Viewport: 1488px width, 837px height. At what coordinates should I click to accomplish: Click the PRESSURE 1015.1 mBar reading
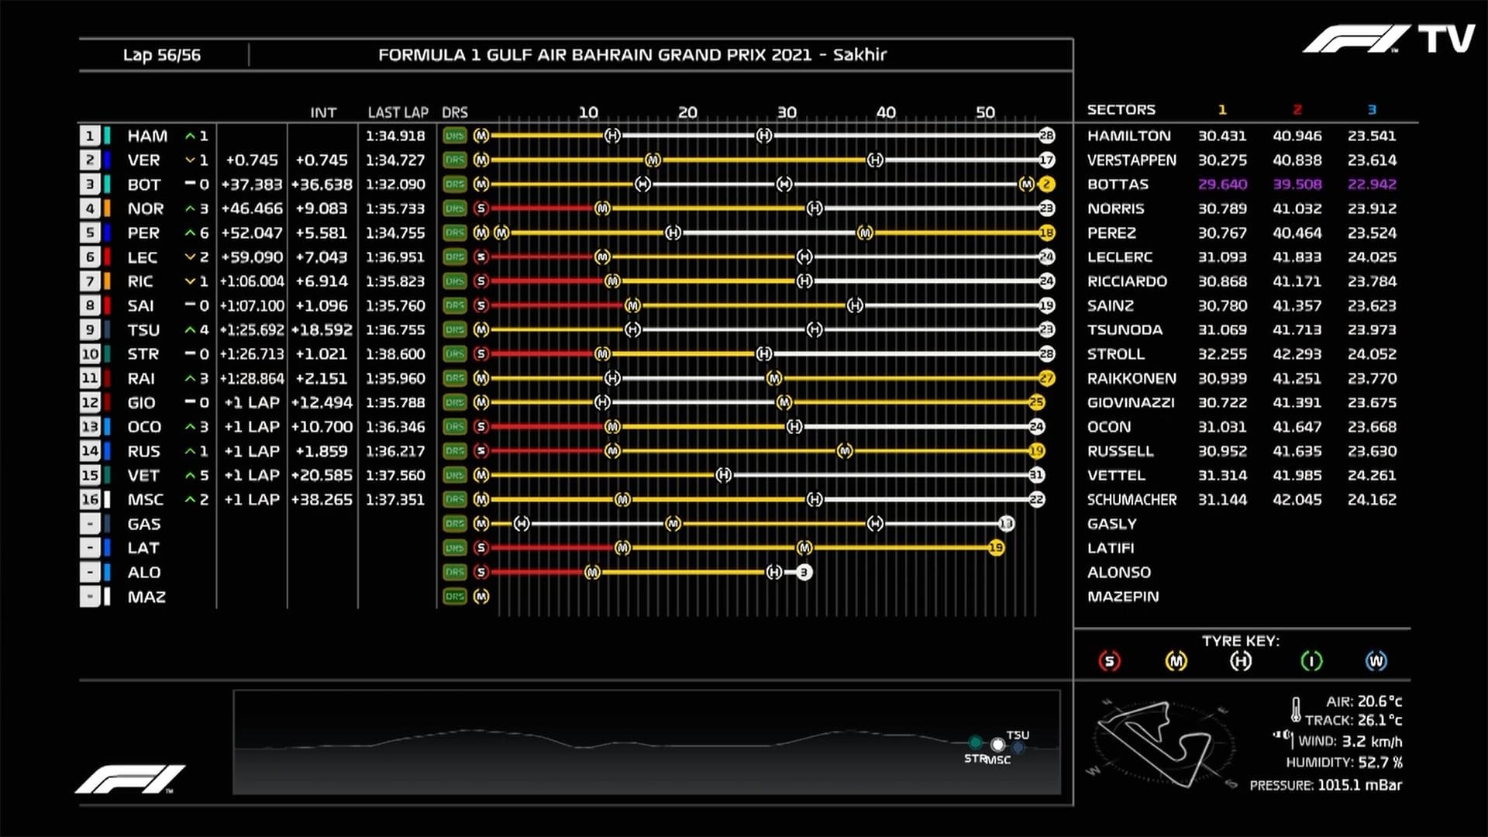point(1325,785)
